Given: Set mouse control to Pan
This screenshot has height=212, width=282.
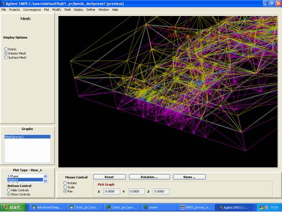Looking at the screenshot, I should pyautogui.click(x=65, y=191).
